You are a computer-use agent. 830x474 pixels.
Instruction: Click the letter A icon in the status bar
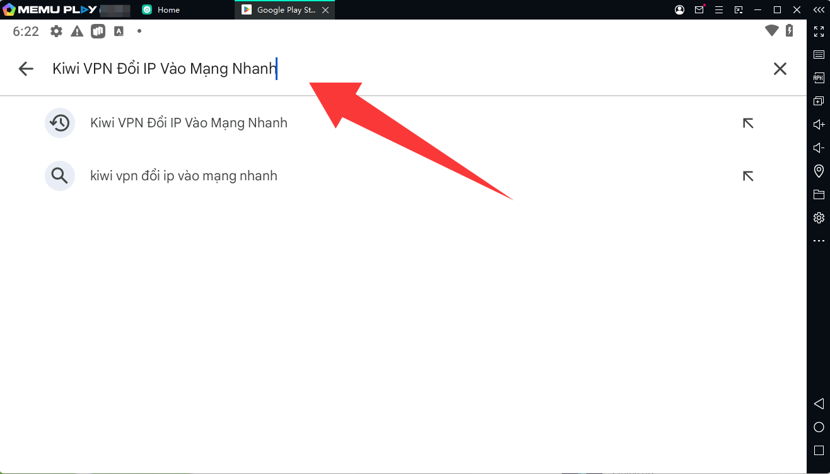pos(119,31)
